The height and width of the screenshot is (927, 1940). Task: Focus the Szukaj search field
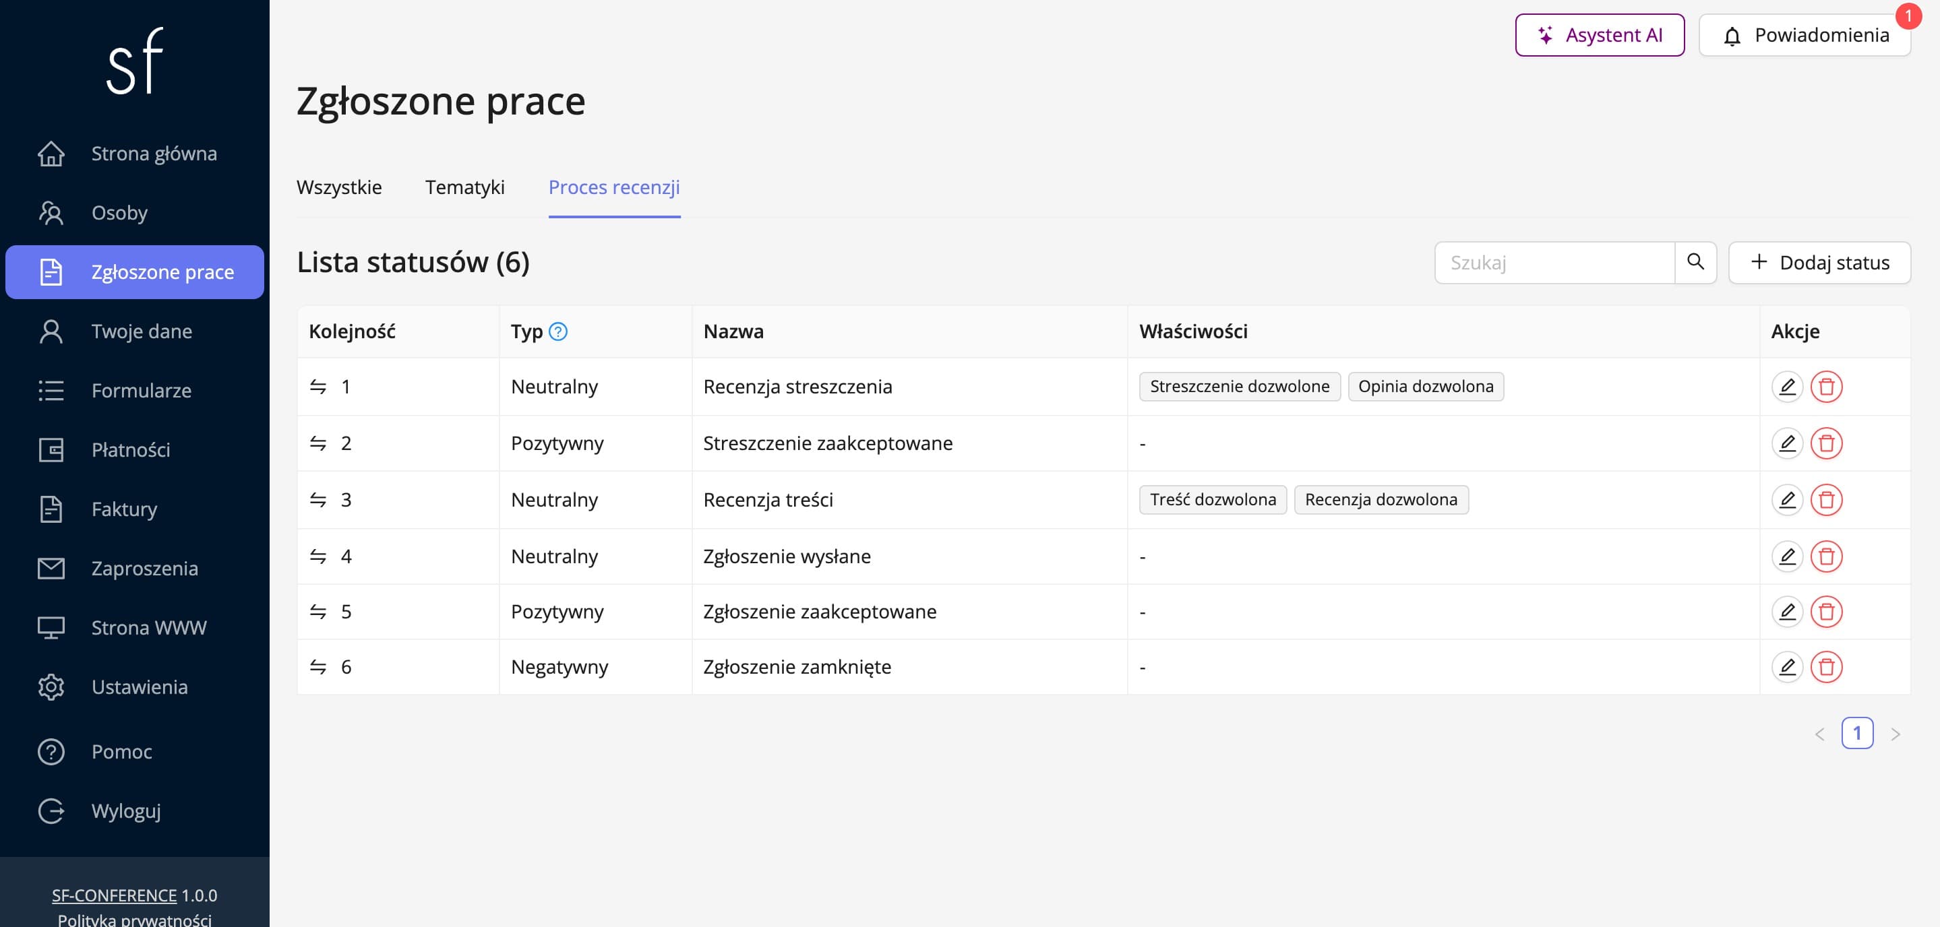1554,262
